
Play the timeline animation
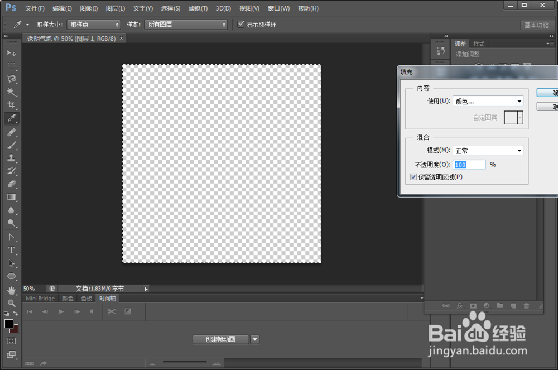[61, 311]
